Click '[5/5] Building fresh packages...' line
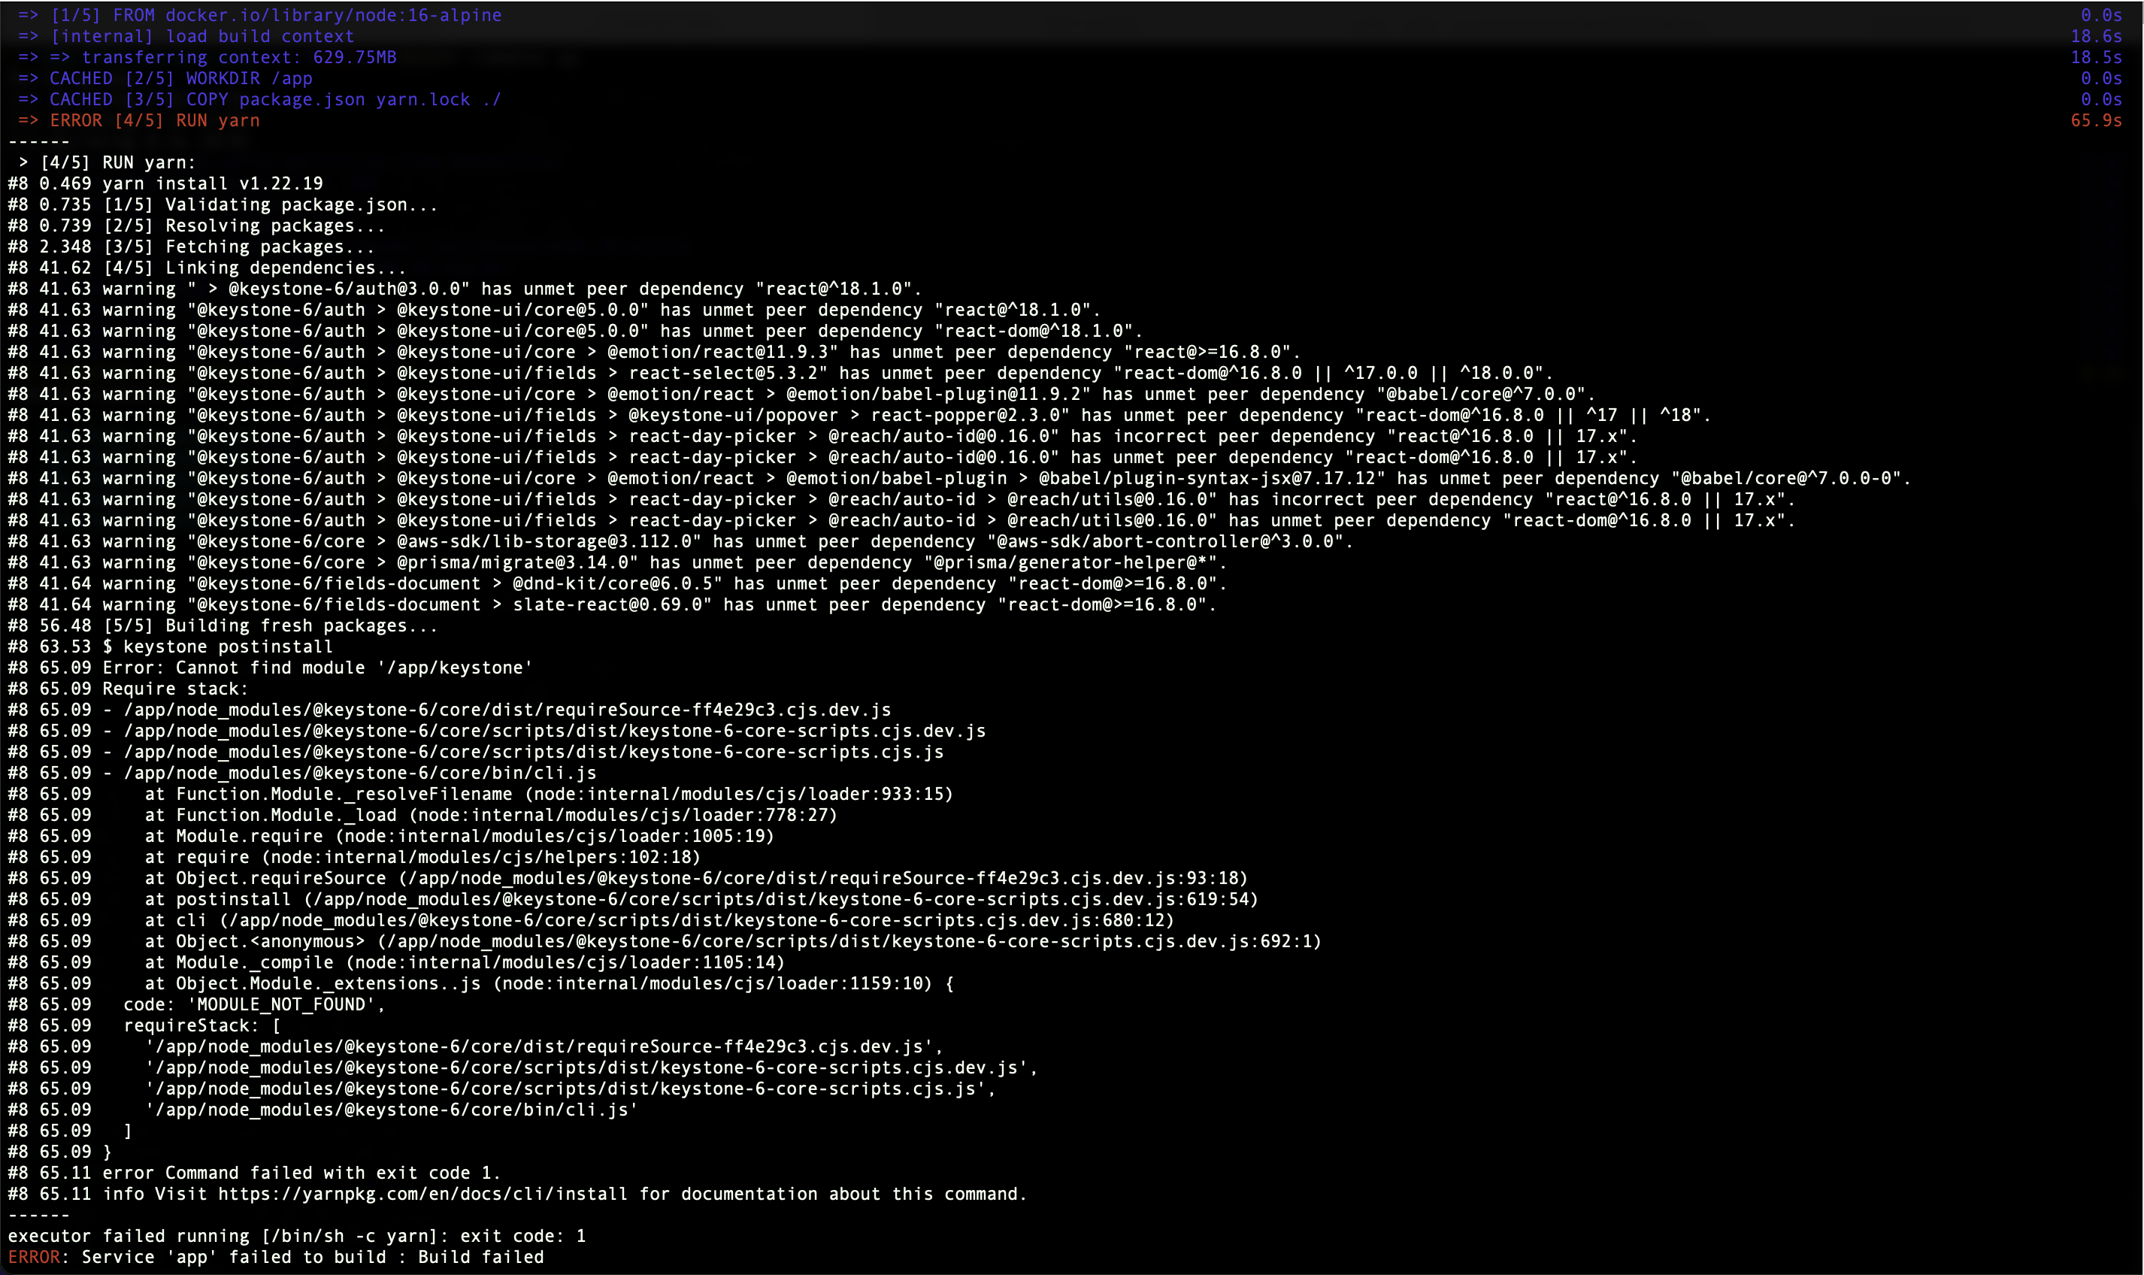The width and height of the screenshot is (2144, 1275). tap(223, 625)
